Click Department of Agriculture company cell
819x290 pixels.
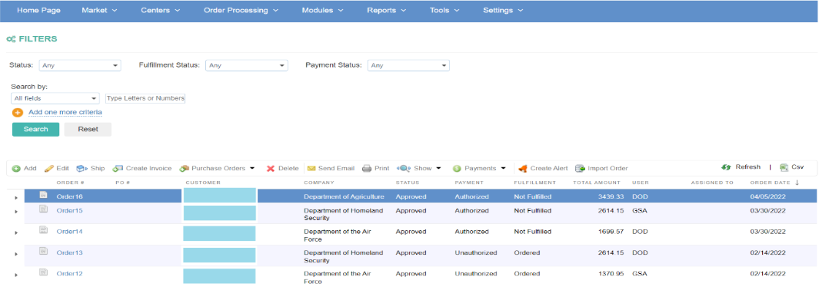[x=345, y=196]
